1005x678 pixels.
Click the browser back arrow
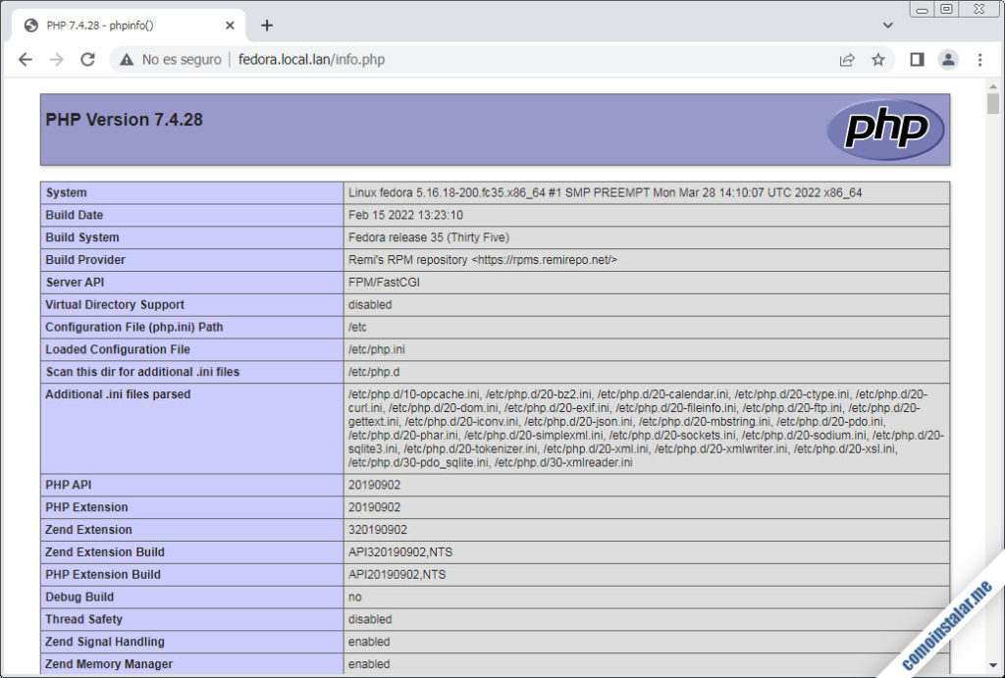[x=26, y=60]
